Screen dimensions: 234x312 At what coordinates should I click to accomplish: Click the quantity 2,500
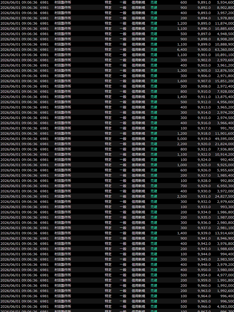(182, 196)
